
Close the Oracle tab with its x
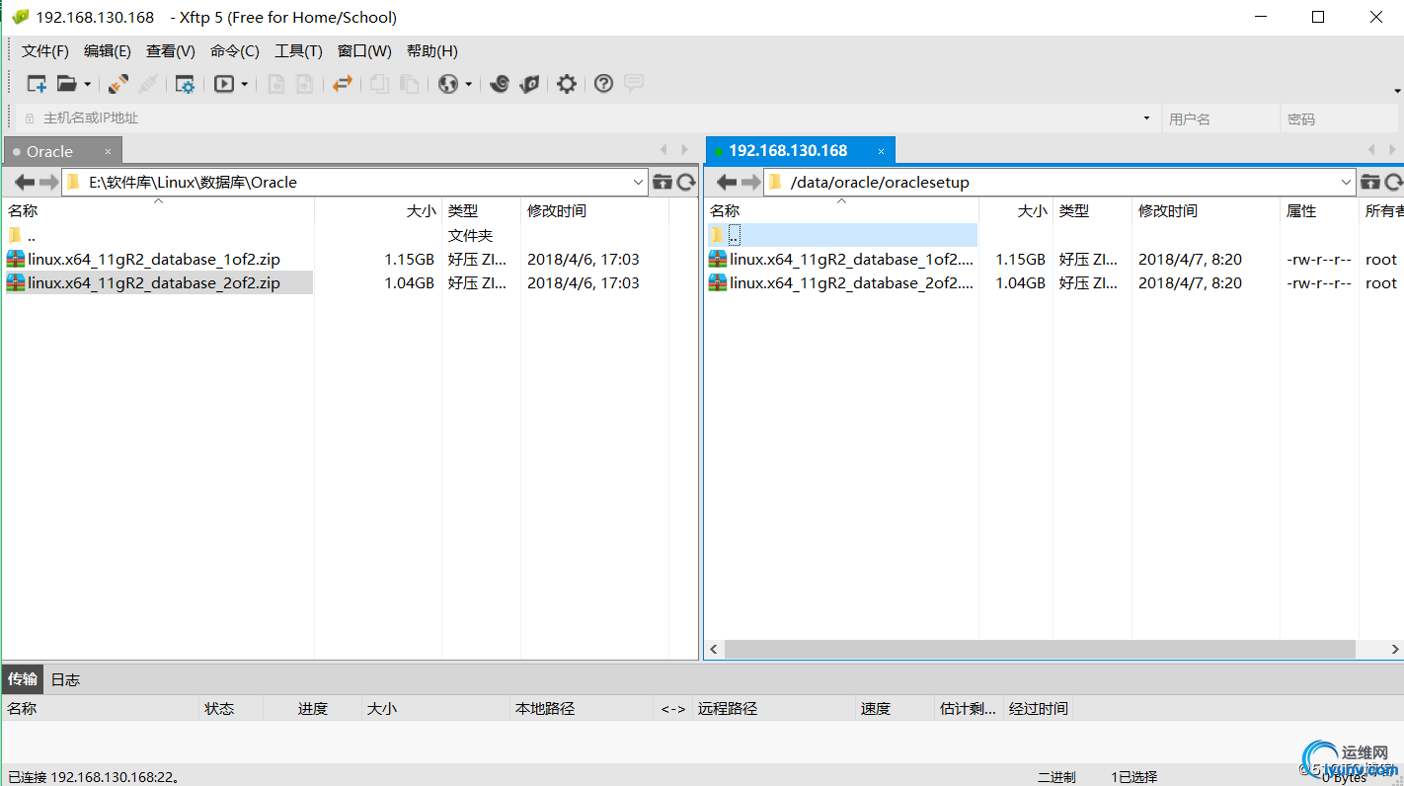tap(109, 151)
